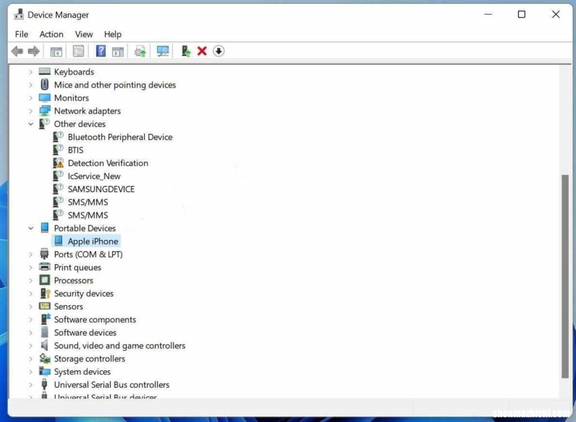Click the Detection Verification warning icon

(58, 162)
